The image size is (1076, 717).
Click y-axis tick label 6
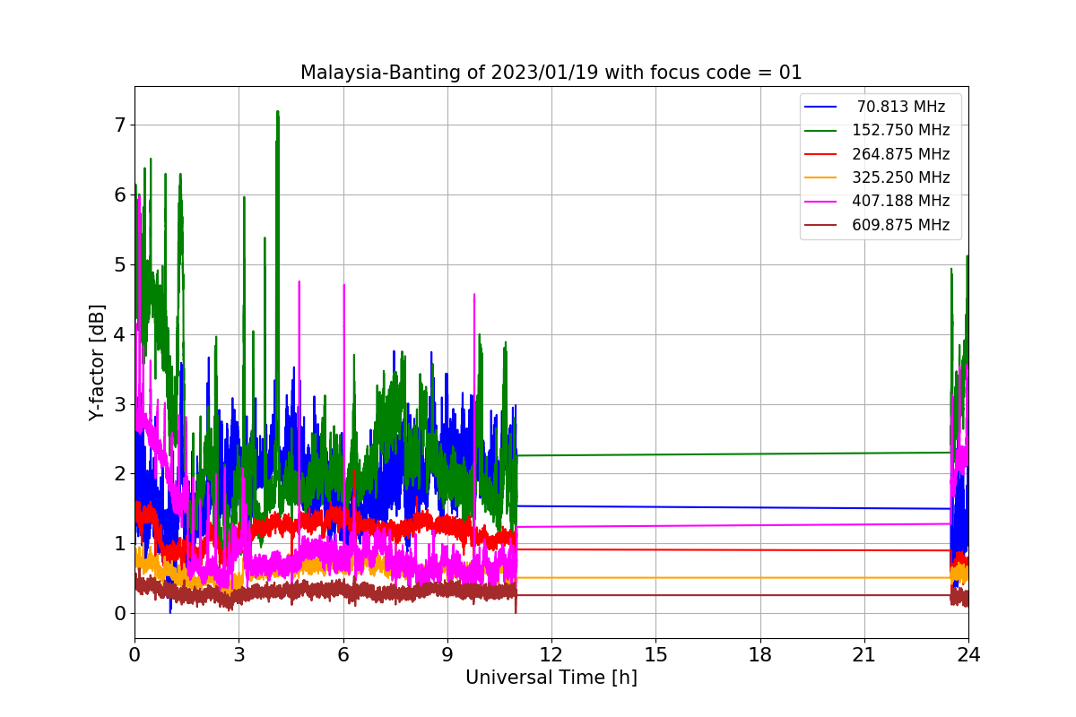119,194
